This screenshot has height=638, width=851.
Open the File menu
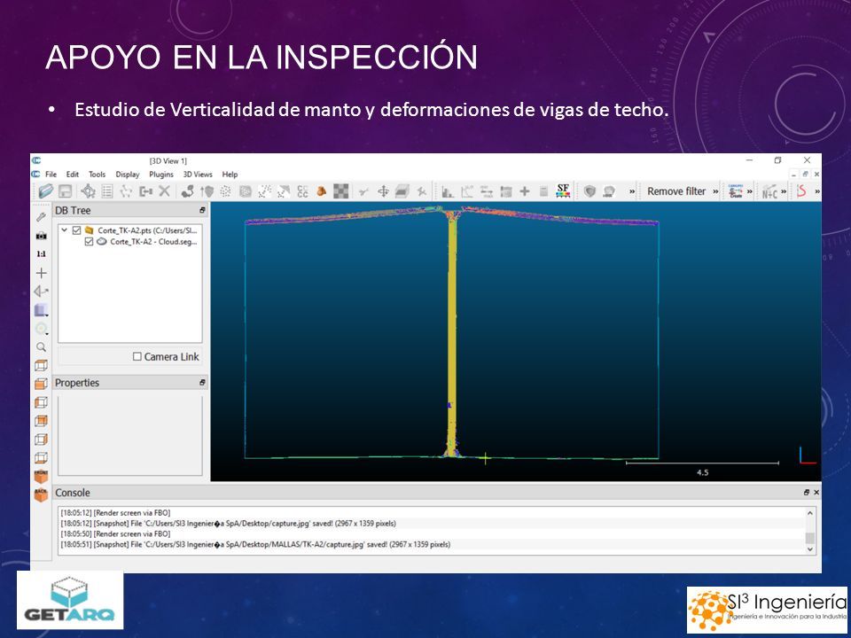(x=51, y=175)
